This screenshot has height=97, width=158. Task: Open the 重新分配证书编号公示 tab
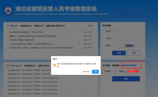(55, 26)
